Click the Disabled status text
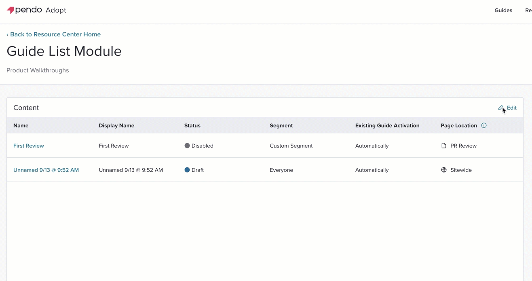The width and height of the screenshot is (532, 281). click(x=203, y=146)
